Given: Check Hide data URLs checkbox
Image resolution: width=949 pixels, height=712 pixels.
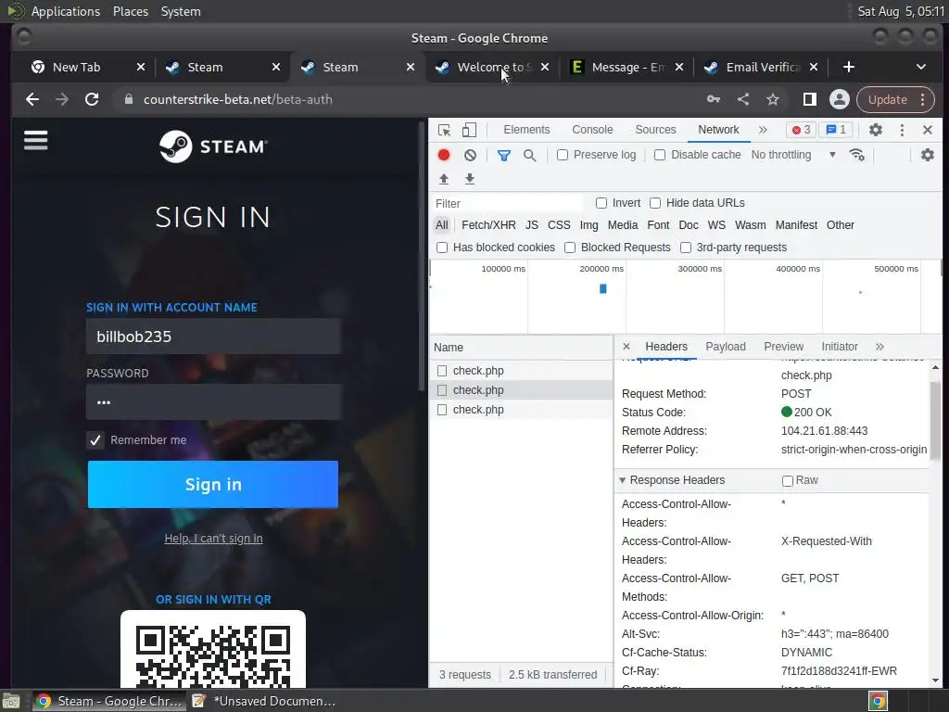Looking at the screenshot, I should pyautogui.click(x=655, y=203).
